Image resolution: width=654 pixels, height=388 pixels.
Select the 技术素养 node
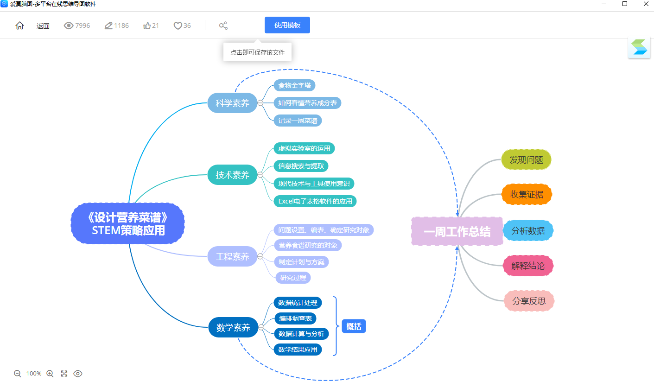click(232, 175)
